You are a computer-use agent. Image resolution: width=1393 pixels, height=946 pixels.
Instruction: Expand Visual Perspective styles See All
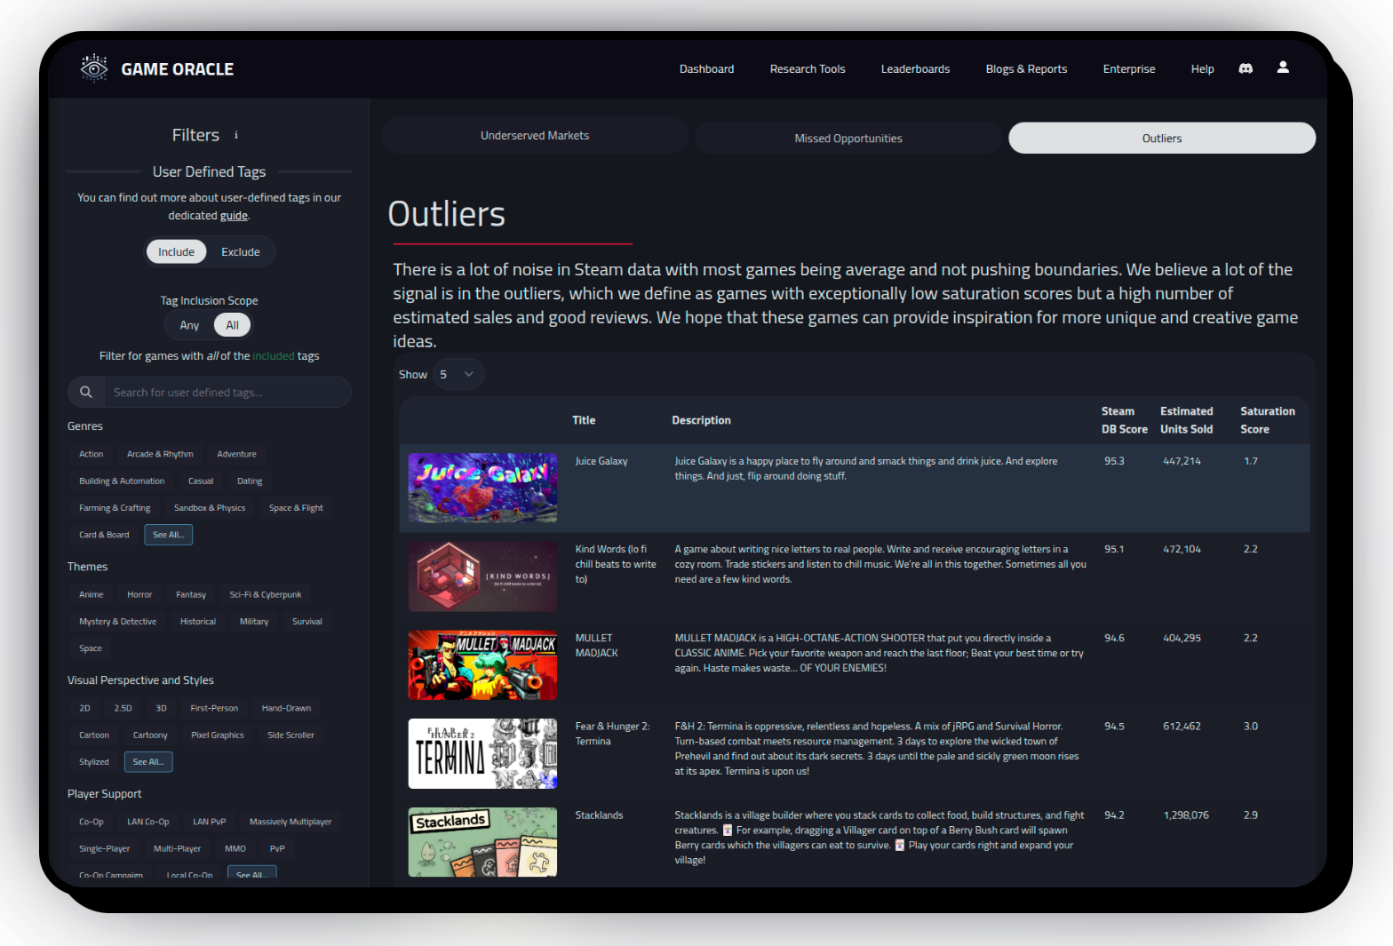(x=148, y=762)
